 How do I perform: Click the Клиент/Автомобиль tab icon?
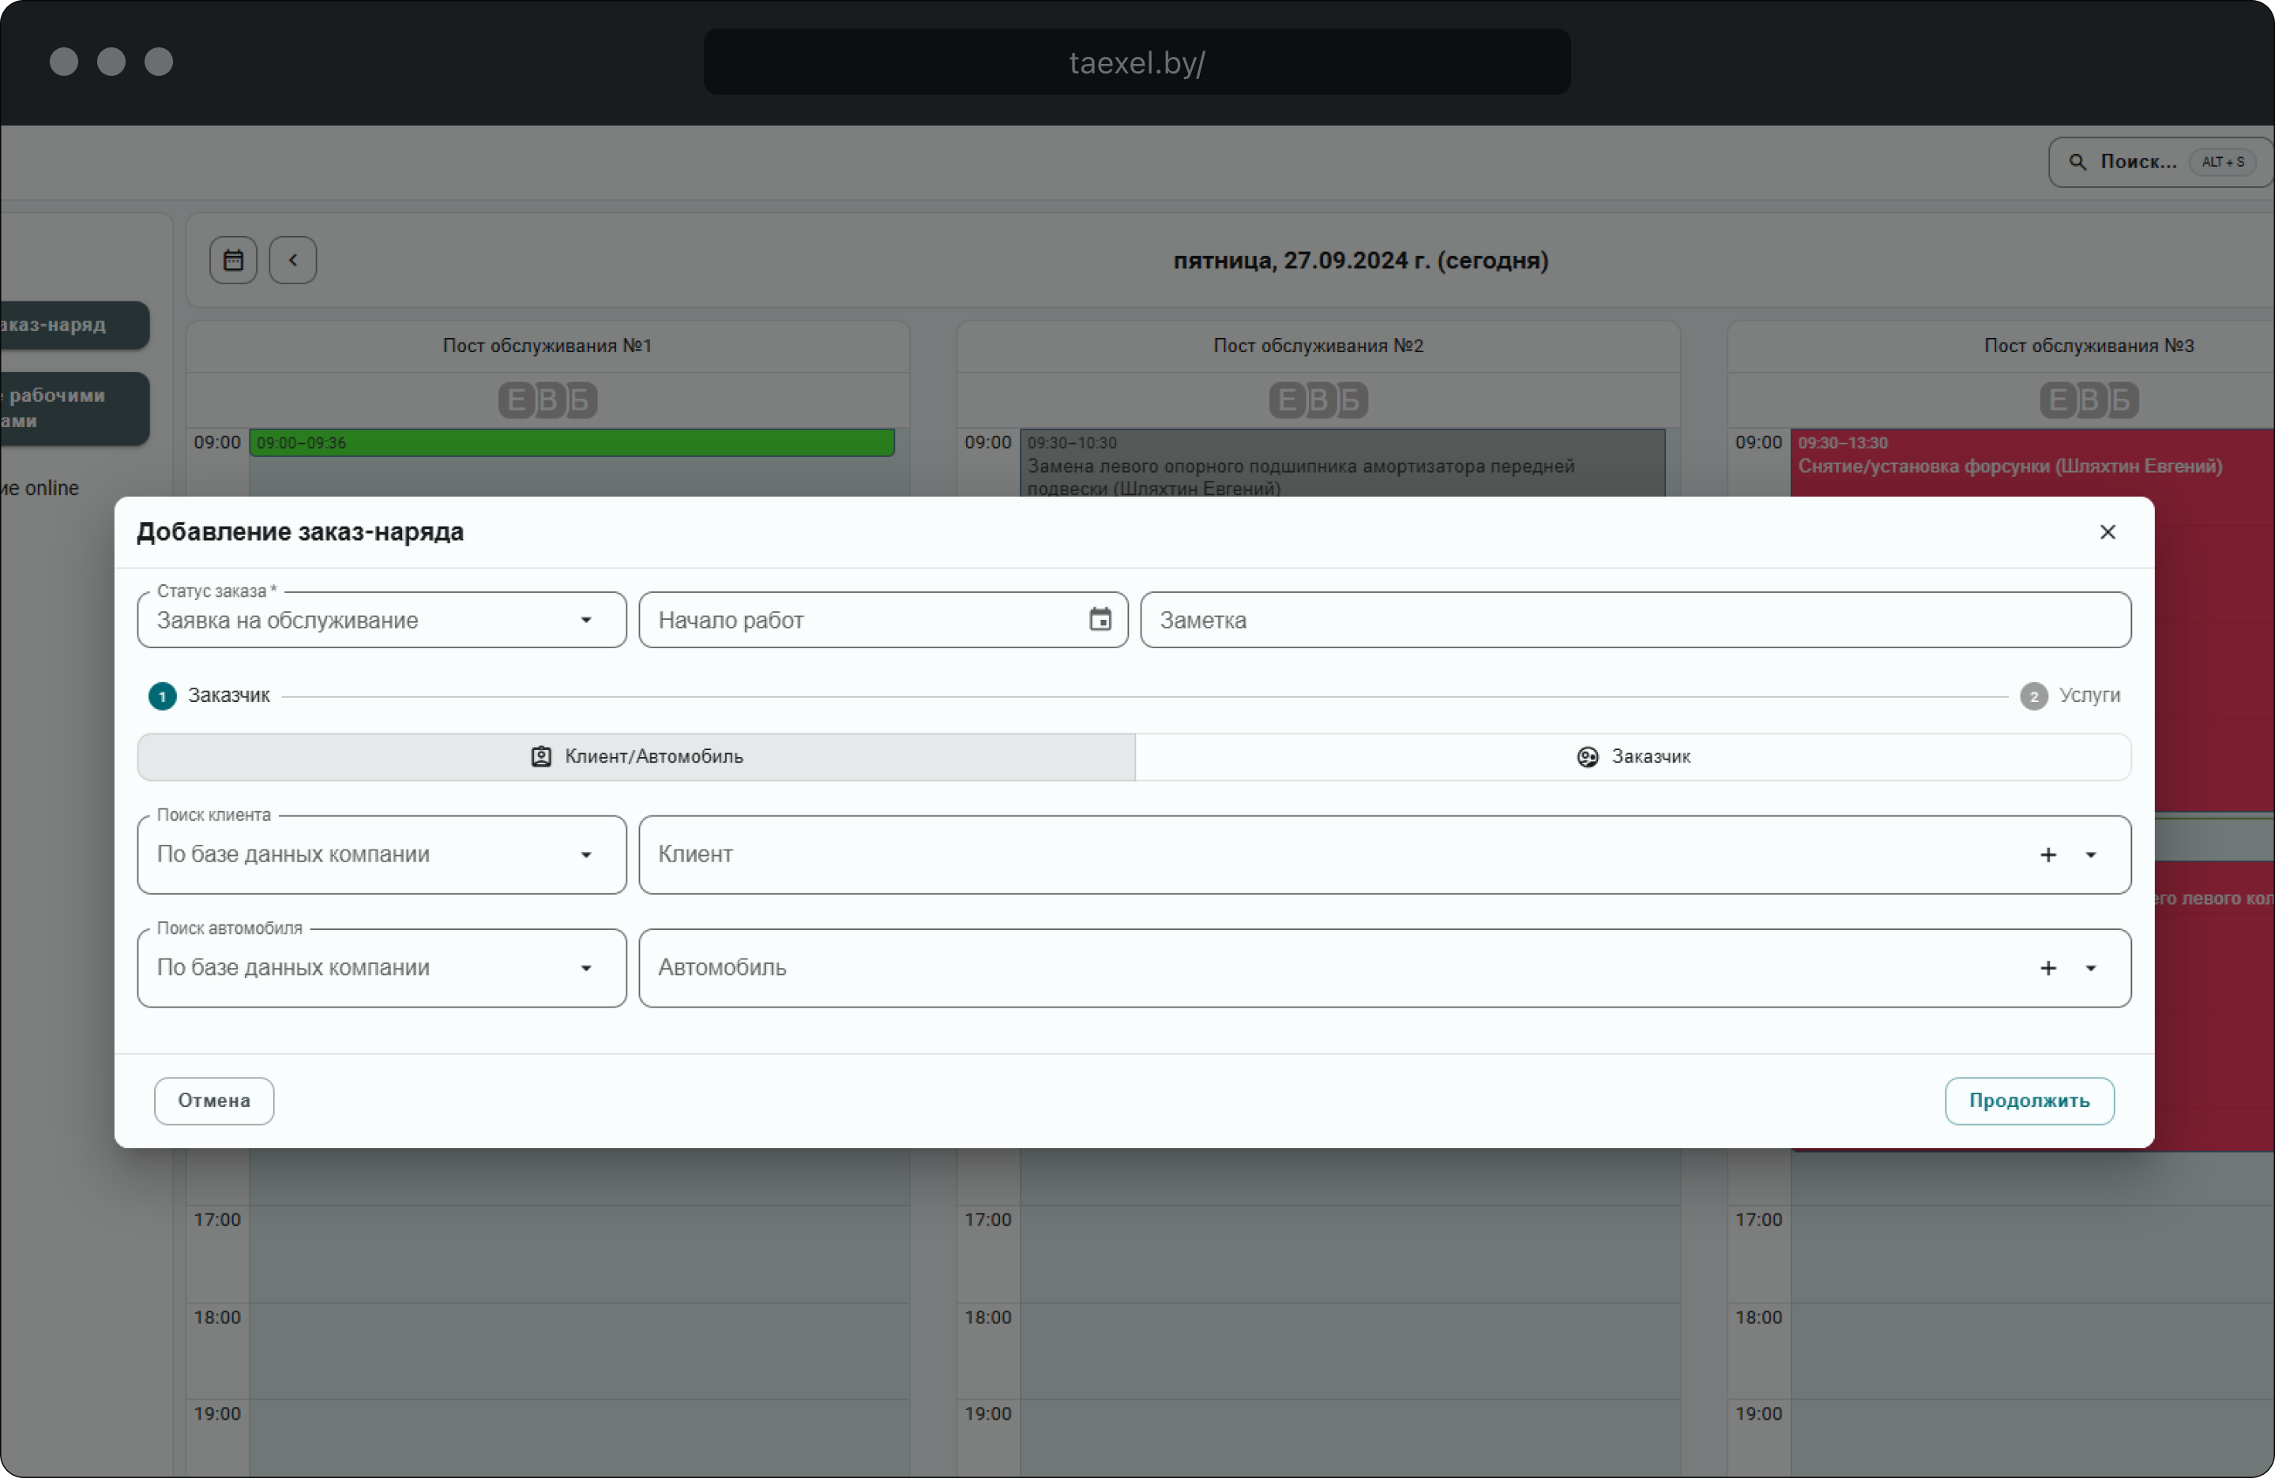point(541,756)
